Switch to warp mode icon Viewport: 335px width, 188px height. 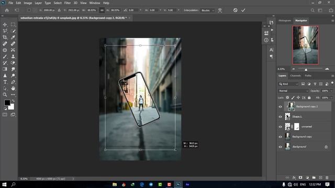coord(220,10)
